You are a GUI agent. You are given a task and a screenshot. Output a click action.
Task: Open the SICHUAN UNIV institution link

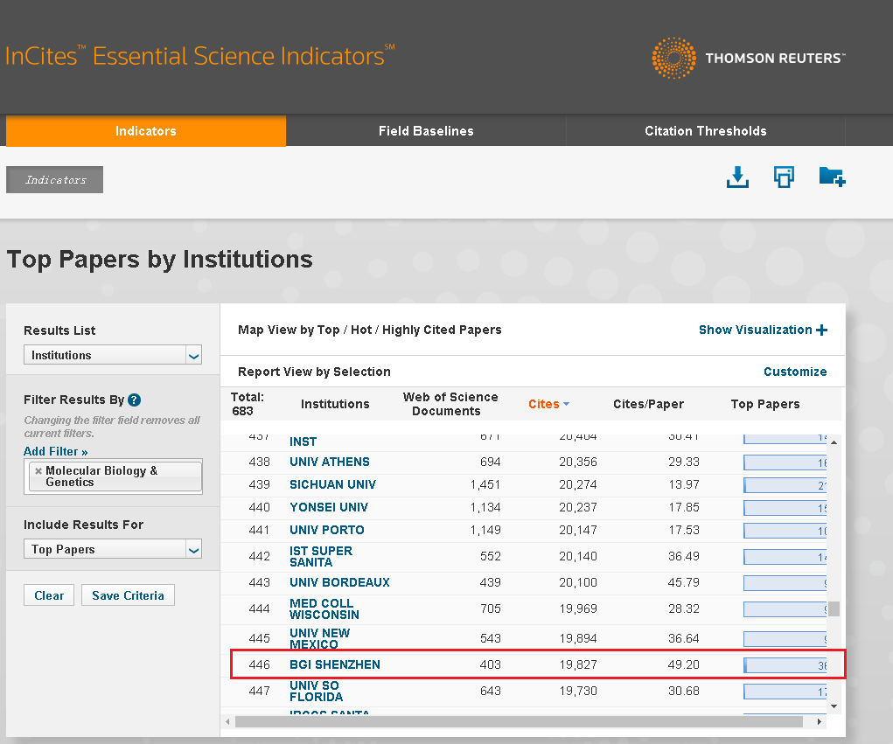point(332,484)
